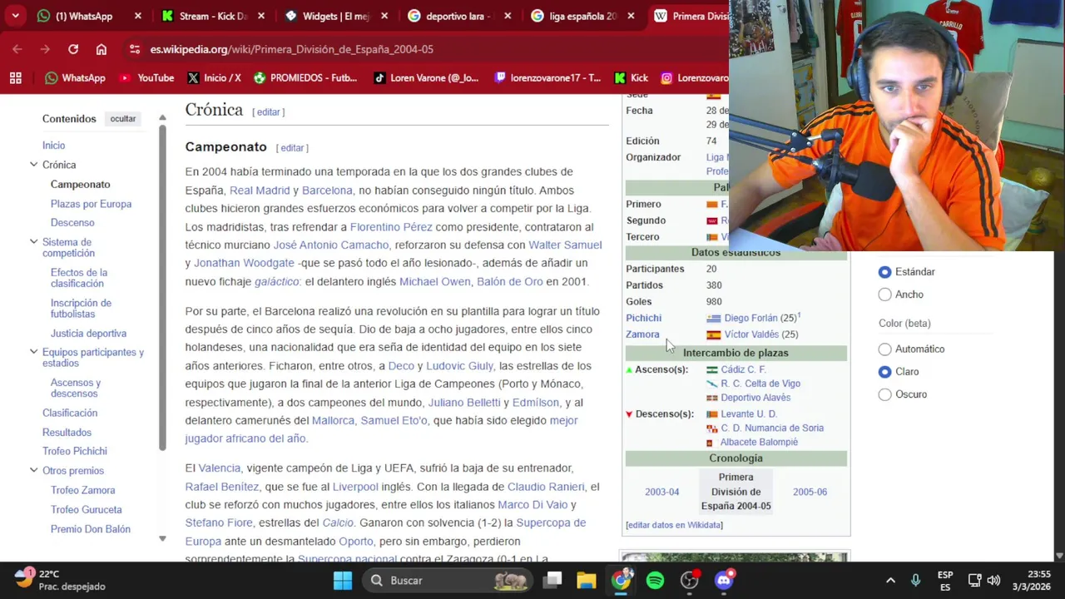Select the Ancho width option
The image size is (1065, 599).
(884, 295)
